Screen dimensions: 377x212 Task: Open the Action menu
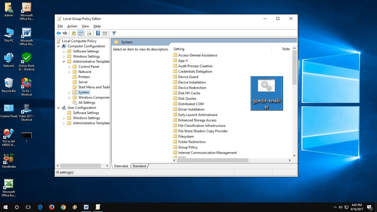(72, 26)
